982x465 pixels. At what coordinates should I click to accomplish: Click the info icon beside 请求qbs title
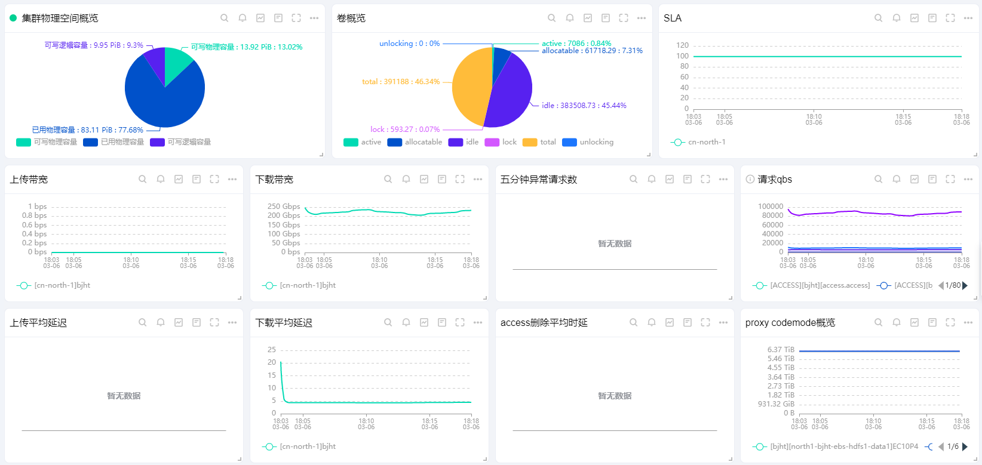750,179
